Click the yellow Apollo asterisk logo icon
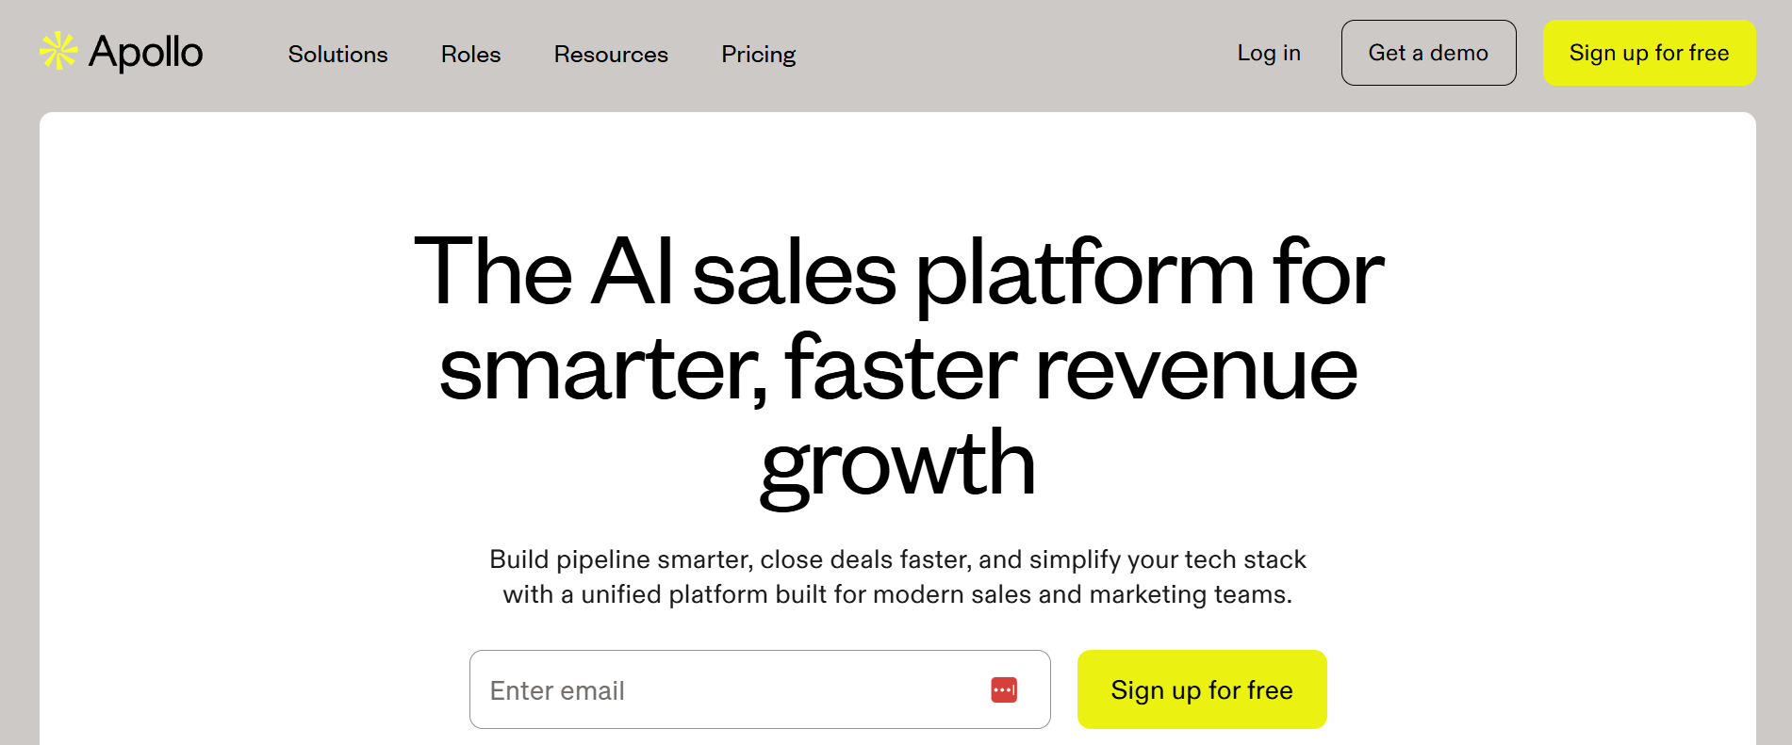1792x745 pixels. pyautogui.click(x=59, y=52)
